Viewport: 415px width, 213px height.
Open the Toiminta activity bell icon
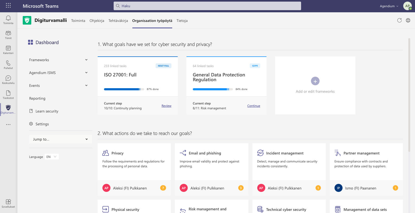pos(8,18)
